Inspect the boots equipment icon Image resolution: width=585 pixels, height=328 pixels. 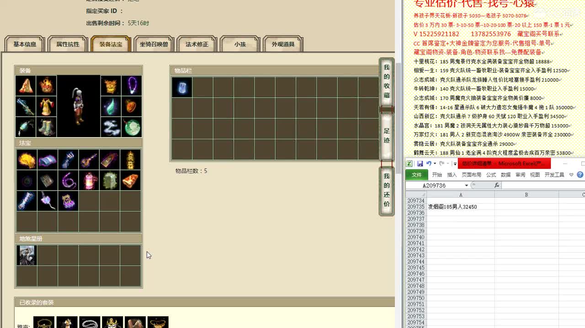click(x=47, y=127)
